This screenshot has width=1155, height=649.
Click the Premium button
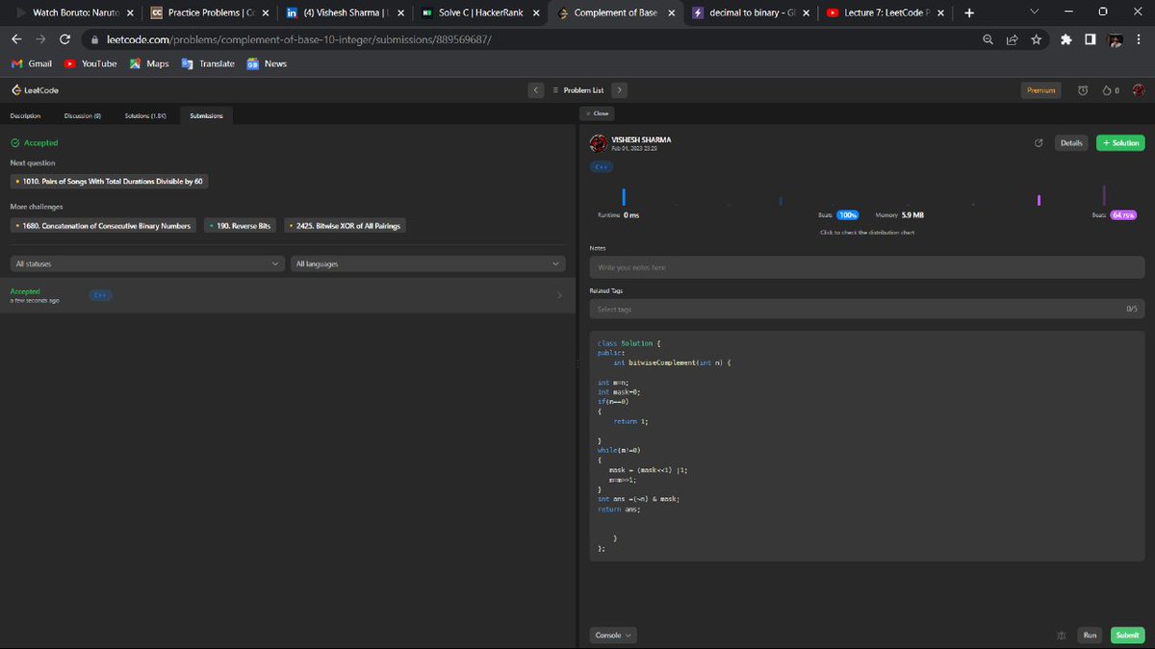pyautogui.click(x=1041, y=90)
